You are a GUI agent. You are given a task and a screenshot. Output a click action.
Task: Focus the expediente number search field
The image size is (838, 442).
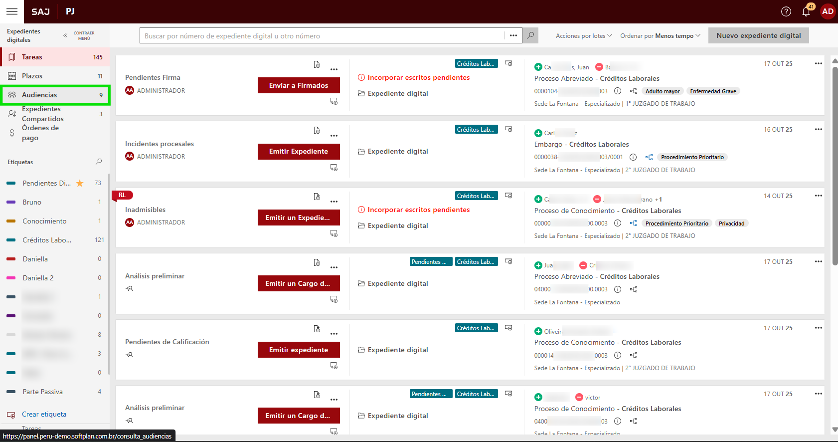pos(322,36)
